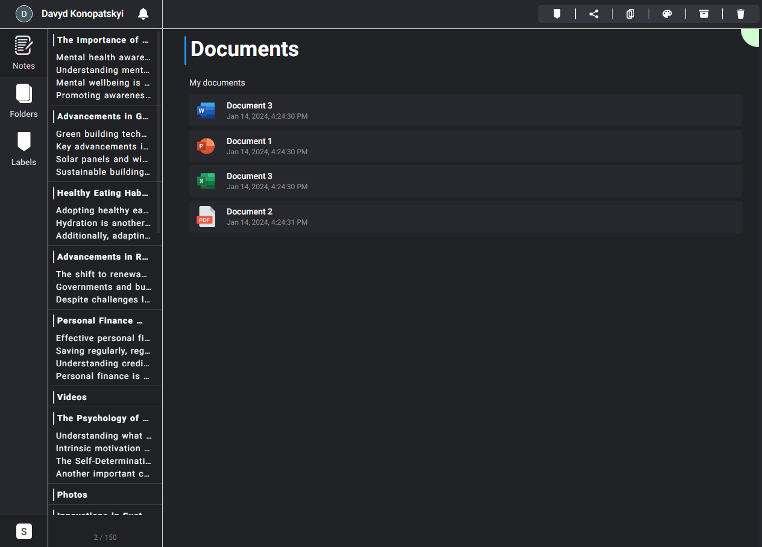Click 'Saving regularly, reg…' line
762x547 pixels.
(103, 351)
